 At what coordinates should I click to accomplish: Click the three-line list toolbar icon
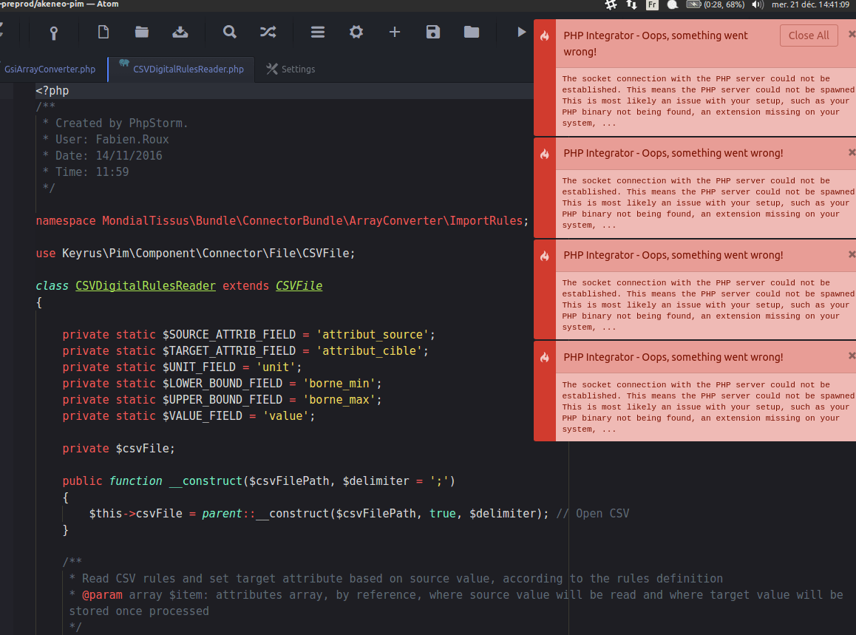click(318, 32)
